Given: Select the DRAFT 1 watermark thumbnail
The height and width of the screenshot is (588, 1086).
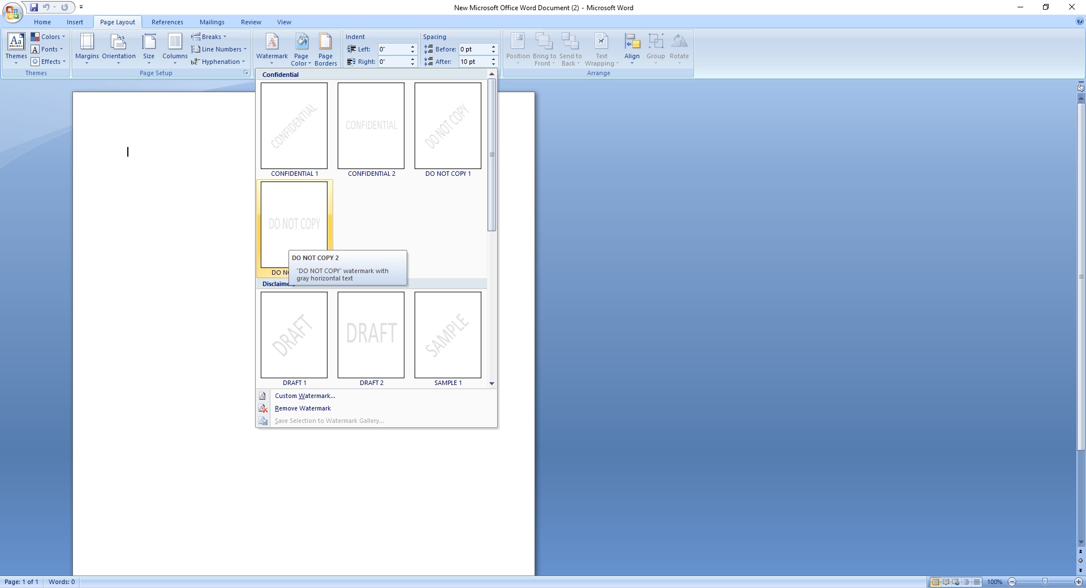Looking at the screenshot, I should (x=294, y=335).
